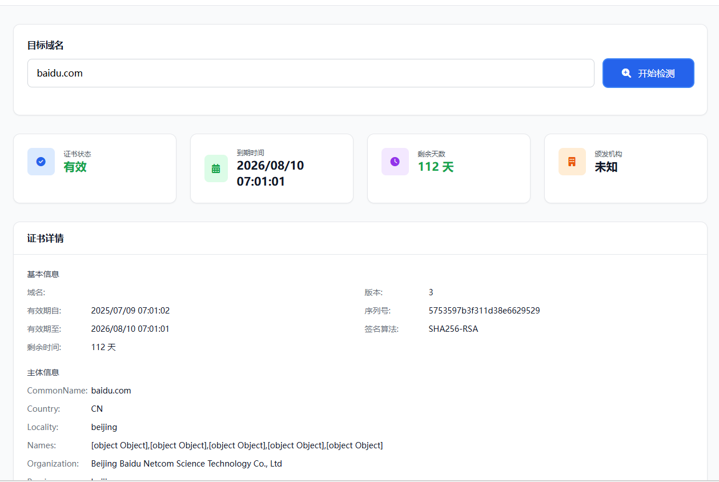Screen dimensions: 719x482
Task: Click the Locality value beijing
Action: click(x=104, y=427)
